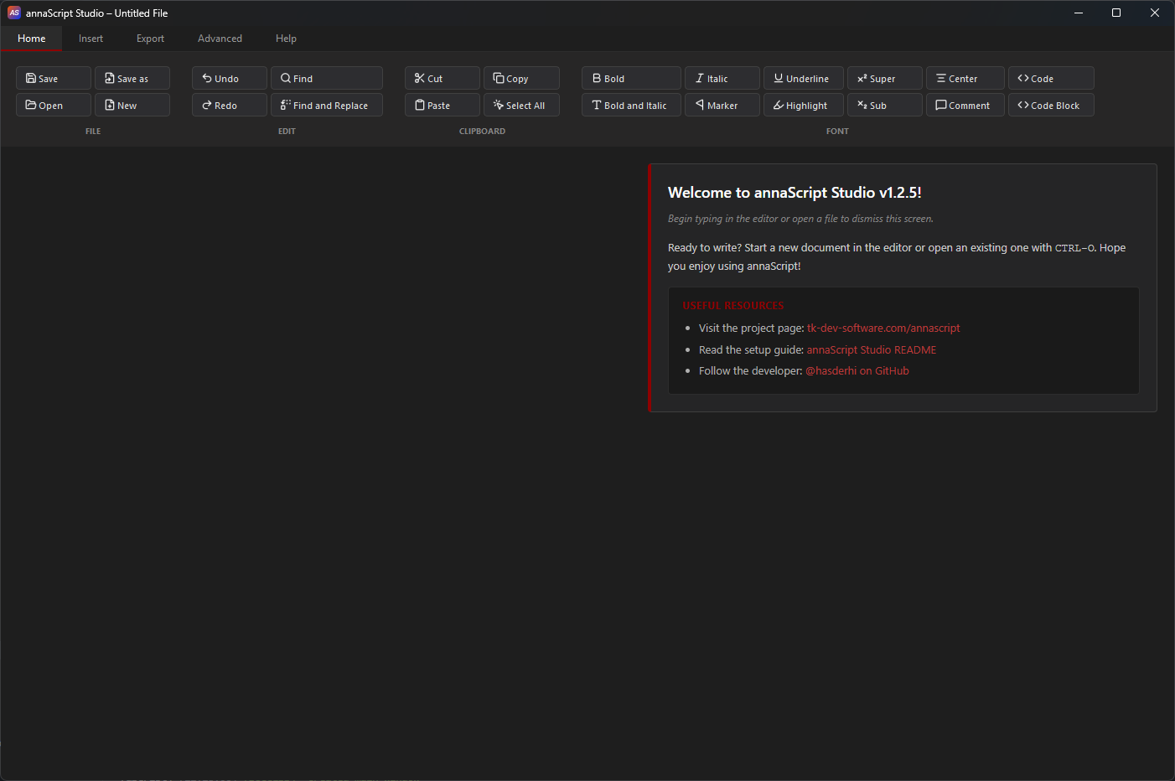The height and width of the screenshot is (781, 1175).
Task: Click Save as in File group
Action: (132, 78)
